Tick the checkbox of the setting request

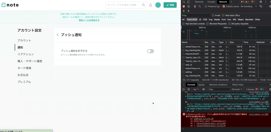[183, 72]
